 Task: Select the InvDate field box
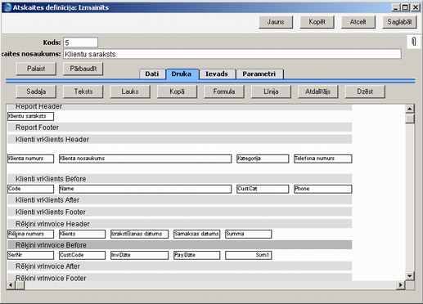(140, 255)
